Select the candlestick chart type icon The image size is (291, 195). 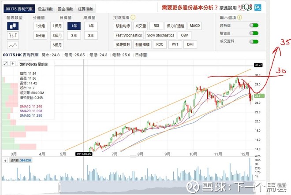click(13, 26)
